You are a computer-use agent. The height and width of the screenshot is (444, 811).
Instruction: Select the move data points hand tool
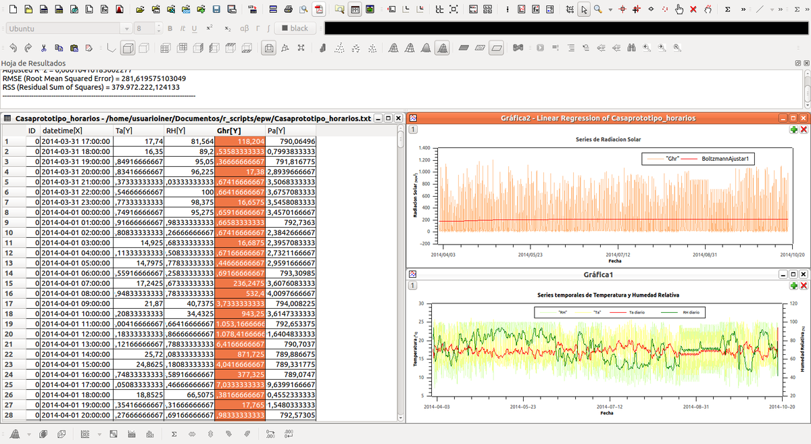pyautogui.click(x=679, y=10)
